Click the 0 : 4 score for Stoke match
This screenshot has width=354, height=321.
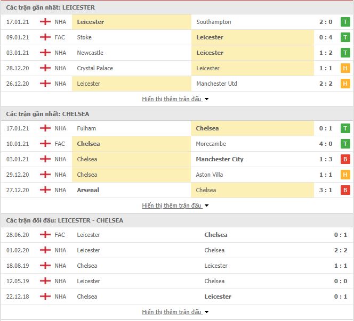pos(326,37)
